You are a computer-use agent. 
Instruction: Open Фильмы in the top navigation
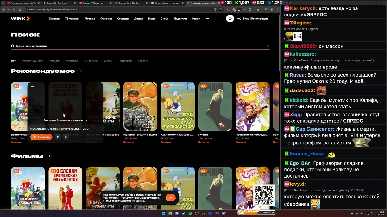(106, 19)
